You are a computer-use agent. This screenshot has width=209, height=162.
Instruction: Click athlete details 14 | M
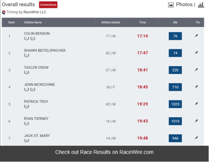pos(111,139)
